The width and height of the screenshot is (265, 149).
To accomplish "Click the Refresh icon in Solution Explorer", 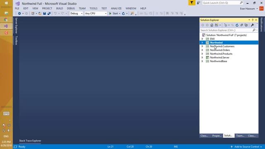I will pos(237,25).
